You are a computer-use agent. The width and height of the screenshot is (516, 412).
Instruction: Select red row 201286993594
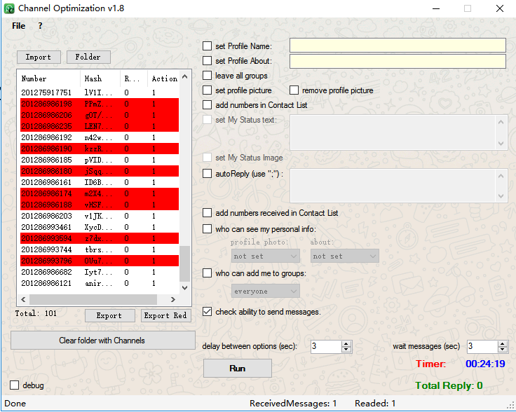click(100, 238)
